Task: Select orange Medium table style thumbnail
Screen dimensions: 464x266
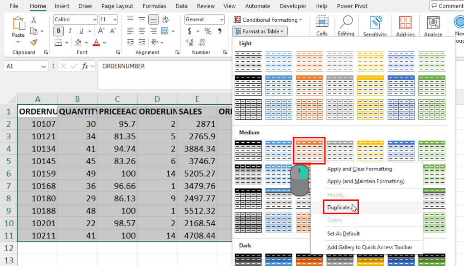Action: [309, 150]
